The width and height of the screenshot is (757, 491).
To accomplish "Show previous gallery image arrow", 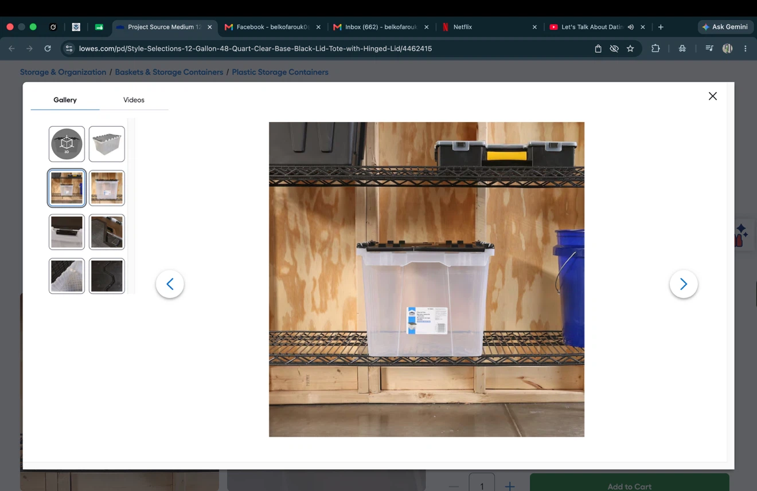I will (x=170, y=284).
